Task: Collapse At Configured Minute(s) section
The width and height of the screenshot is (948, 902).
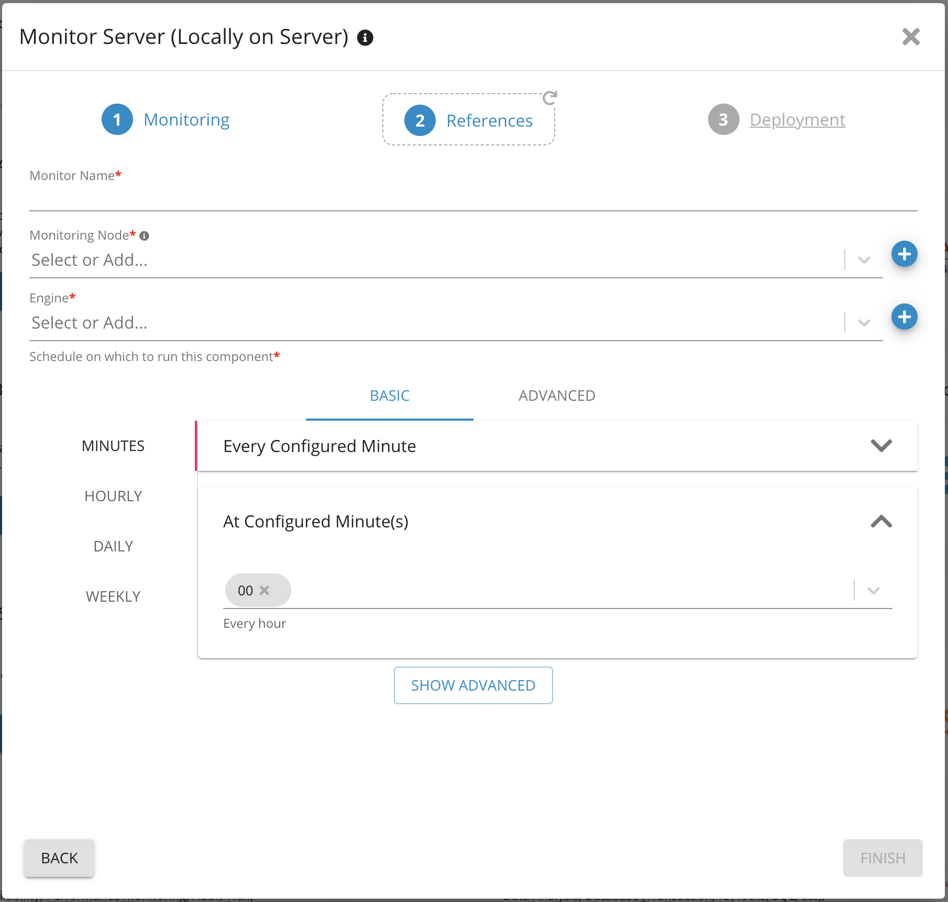Action: pos(881,522)
